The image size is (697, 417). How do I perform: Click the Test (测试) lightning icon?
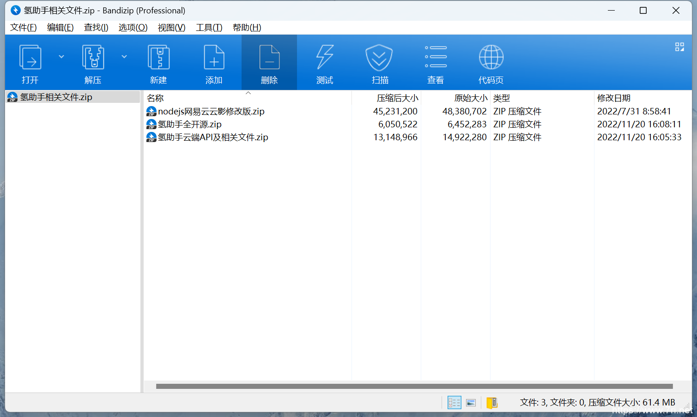[325, 58]
